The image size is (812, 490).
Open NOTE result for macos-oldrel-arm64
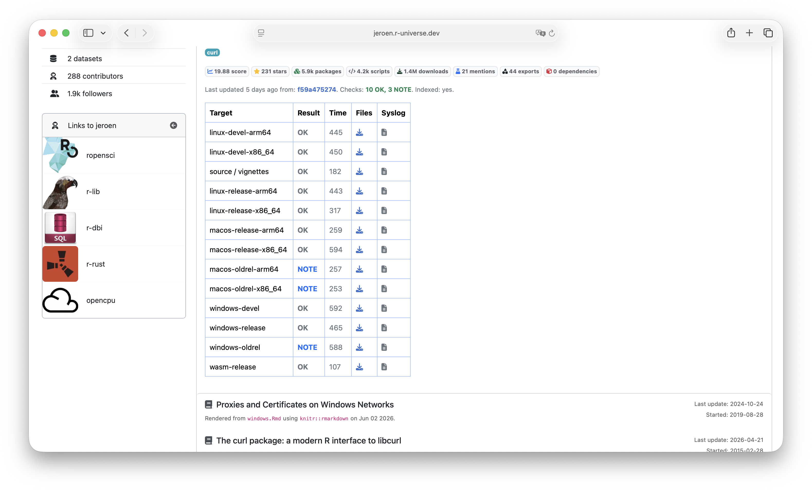click(307, 269)
